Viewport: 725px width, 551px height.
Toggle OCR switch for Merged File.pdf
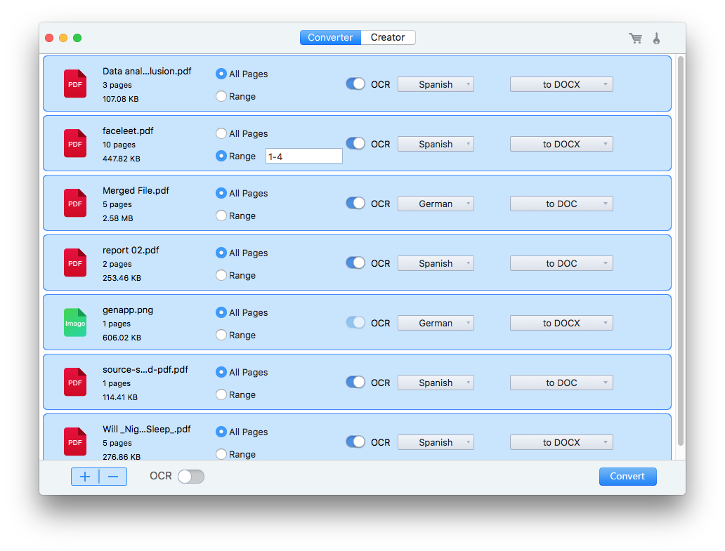click(355, 204)
